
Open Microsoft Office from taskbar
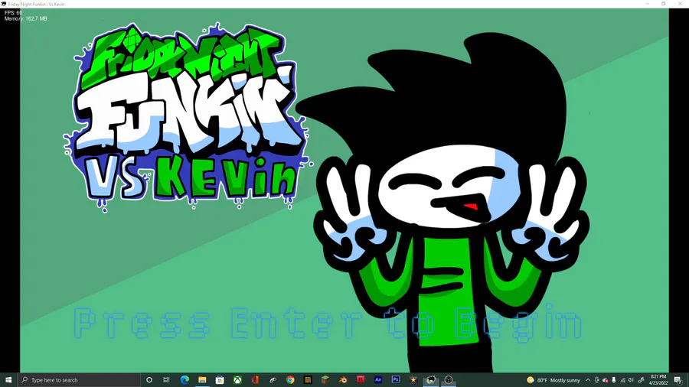[x=255, y=380]
